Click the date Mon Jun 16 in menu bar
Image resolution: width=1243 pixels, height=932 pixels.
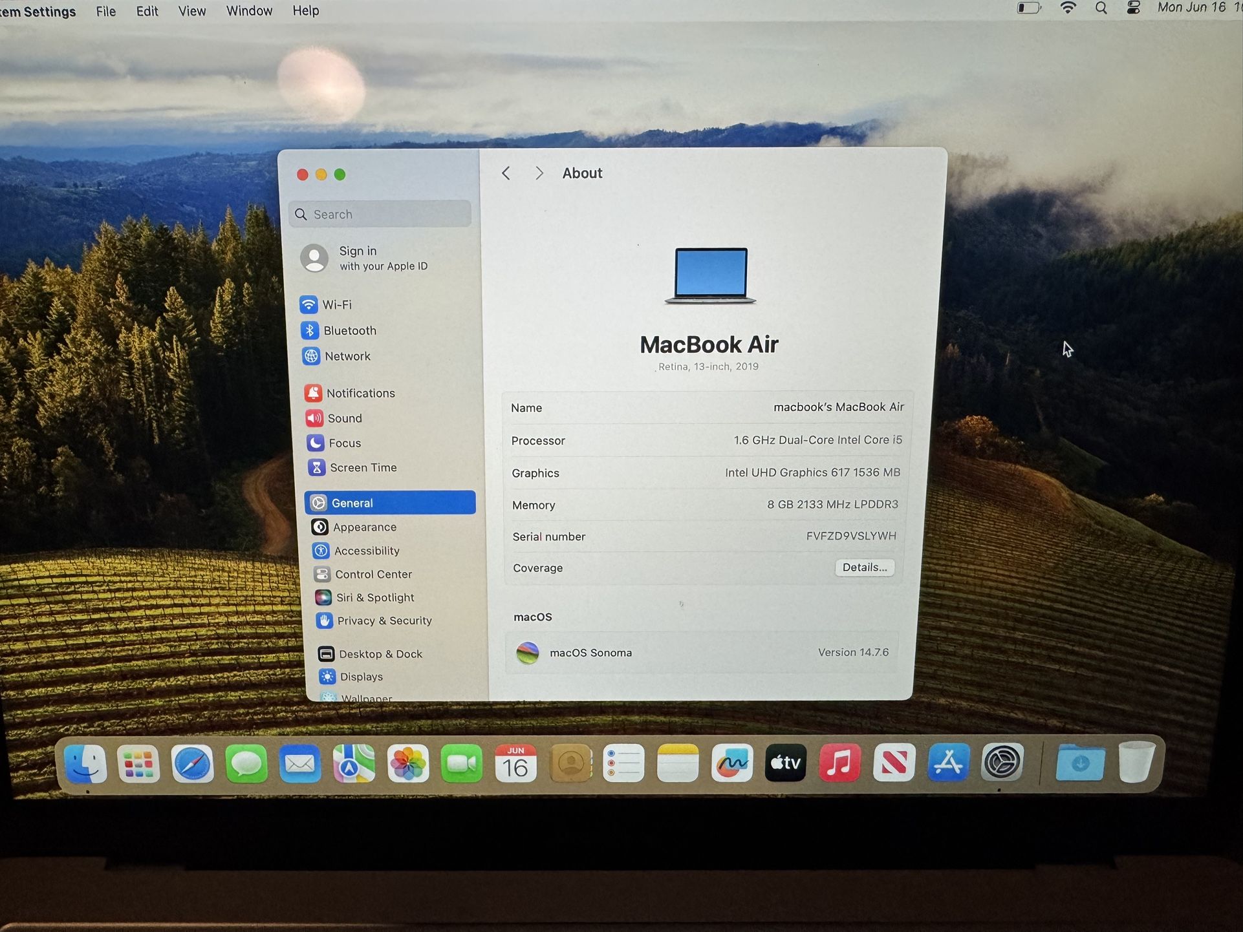1191,7
